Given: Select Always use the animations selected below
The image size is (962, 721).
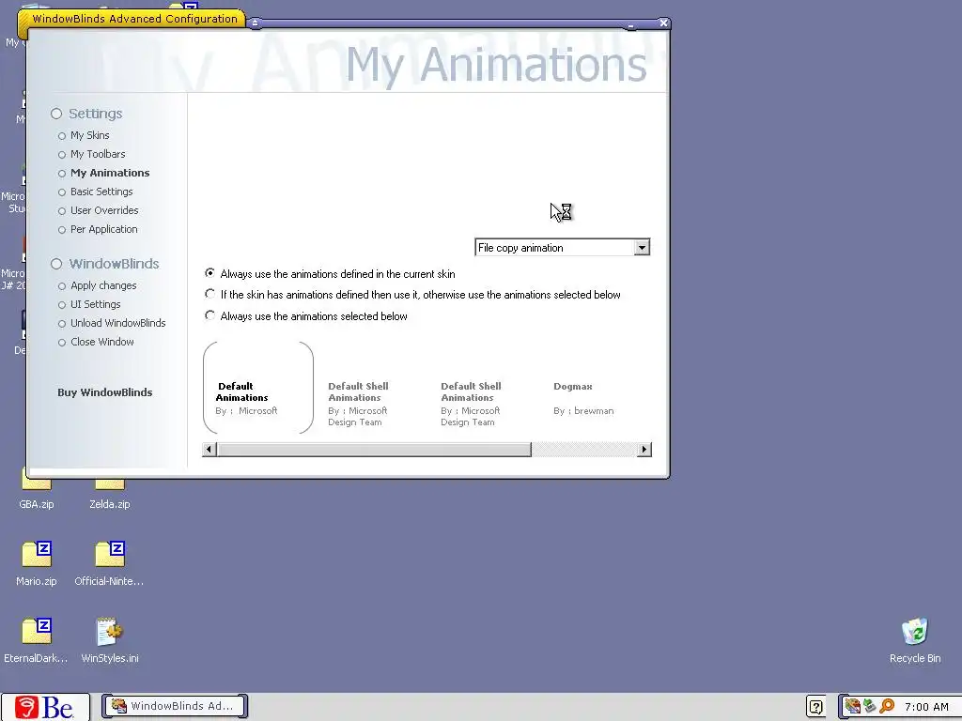Looking at the screenshot, I should pyautogui.click(x=209, y=315).
